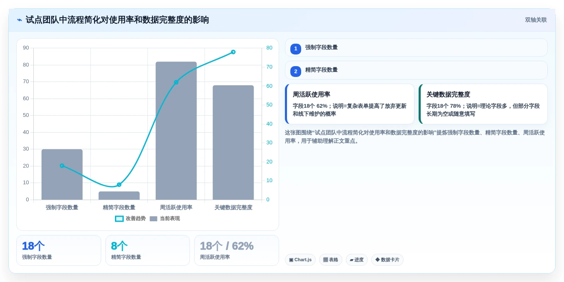Click the 8个 精简字段数量 stat card
The width and height of the screenshot is (564, 282).
[x=147, y=250]
